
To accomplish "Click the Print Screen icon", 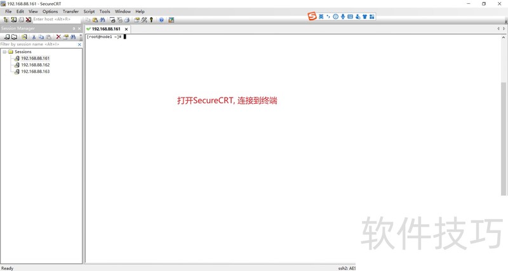I will 112,20.
